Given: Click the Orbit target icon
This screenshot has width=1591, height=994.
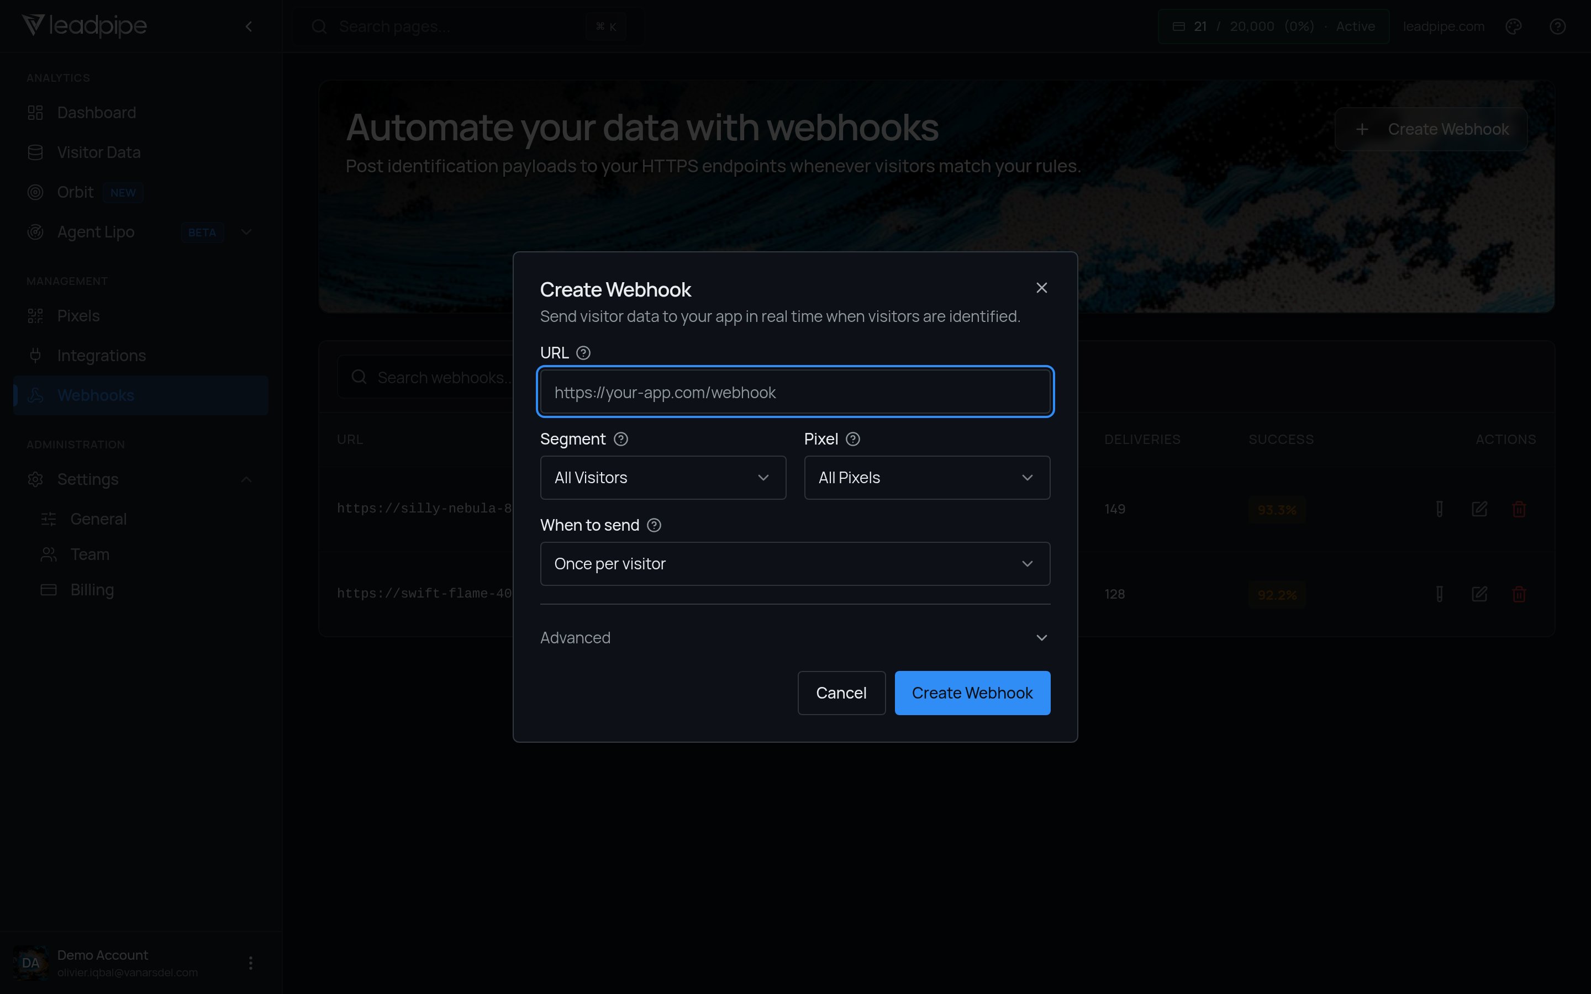Looking at the screenshot, I should (x=35, y=192).
